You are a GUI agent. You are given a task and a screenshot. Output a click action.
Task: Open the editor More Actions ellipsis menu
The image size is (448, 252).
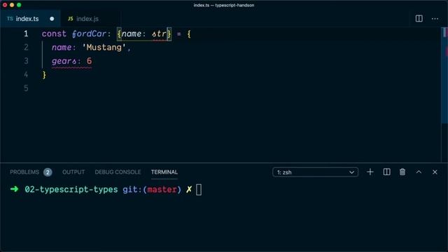coord(435,19)
